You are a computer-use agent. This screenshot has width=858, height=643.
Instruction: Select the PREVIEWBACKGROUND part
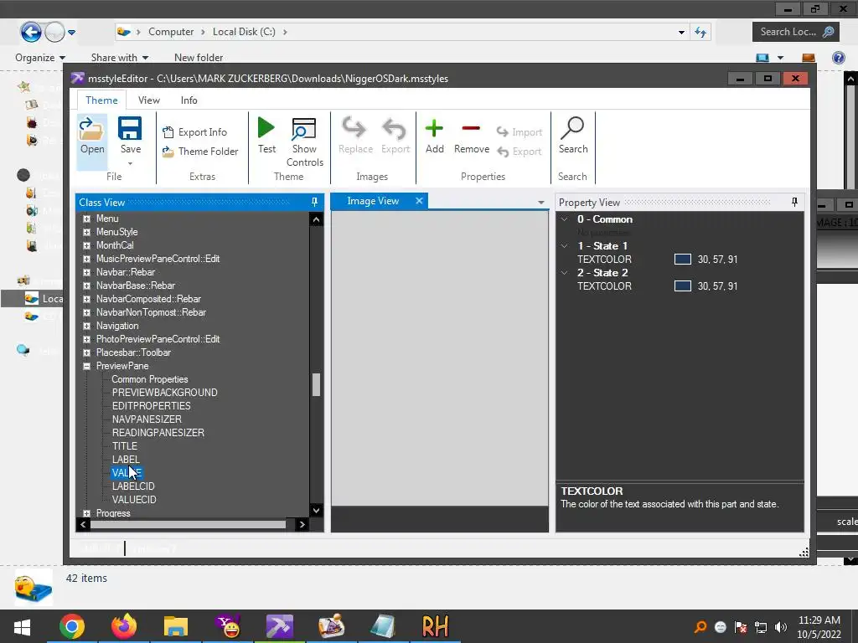[165, 393]
